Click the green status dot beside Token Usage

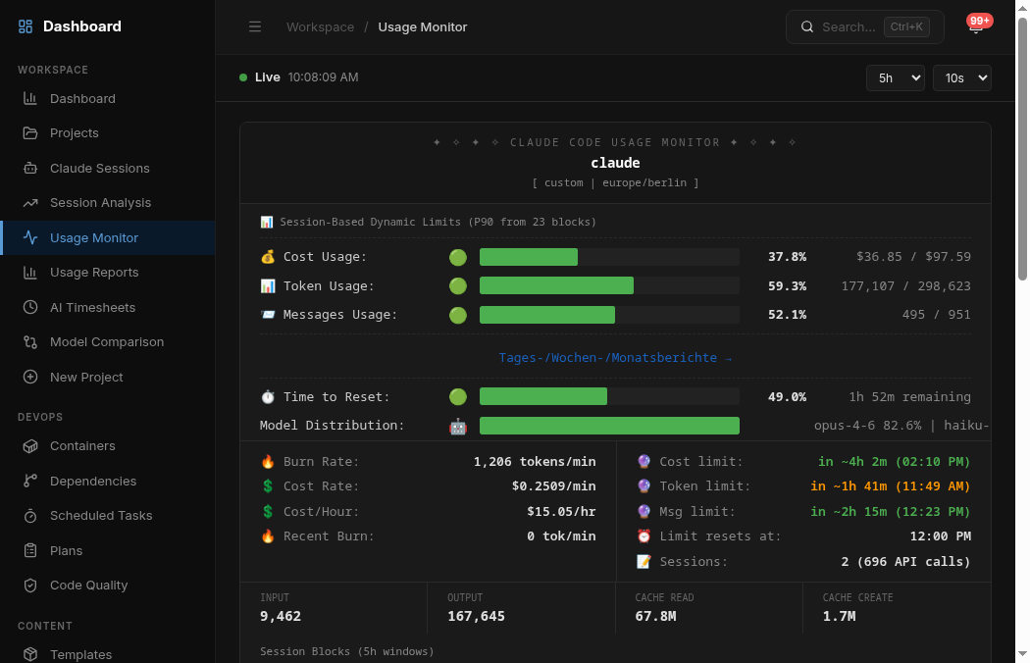[x=457, y=285]
